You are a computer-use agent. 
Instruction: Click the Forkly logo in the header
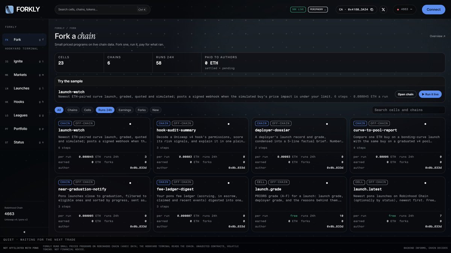click(23, 9)
